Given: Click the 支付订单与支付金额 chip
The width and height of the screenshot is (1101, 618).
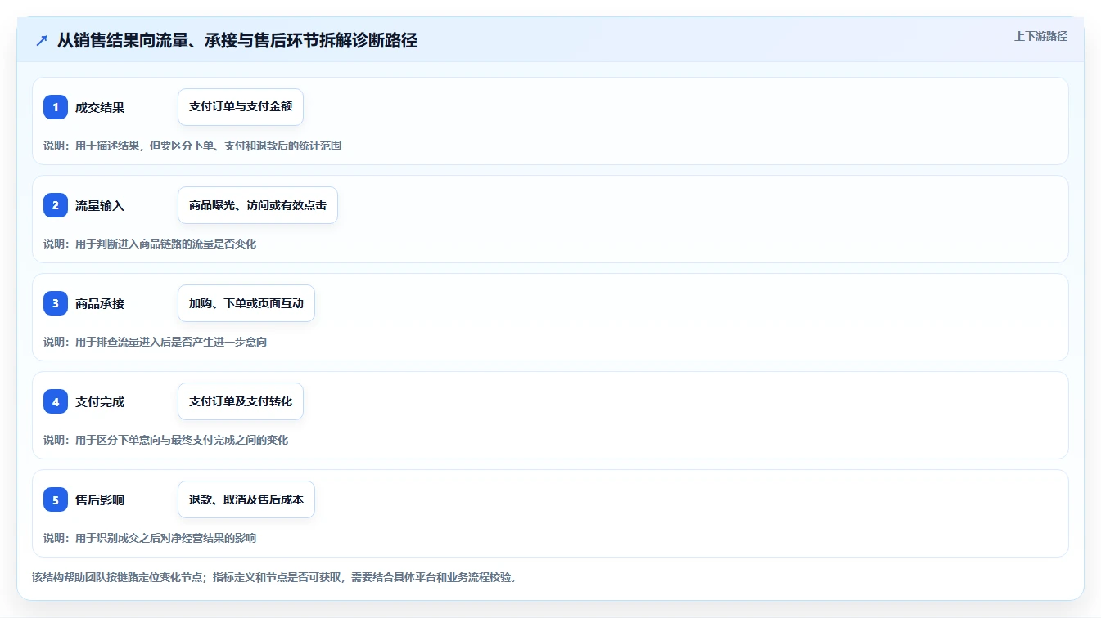Looking at the screenshot, I should [241, 107].
